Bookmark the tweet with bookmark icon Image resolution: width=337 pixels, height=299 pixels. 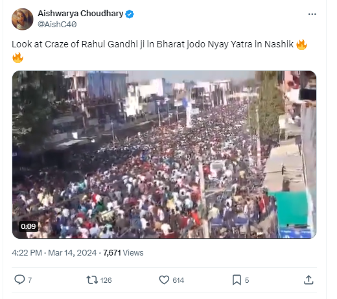tap(237, 280)
